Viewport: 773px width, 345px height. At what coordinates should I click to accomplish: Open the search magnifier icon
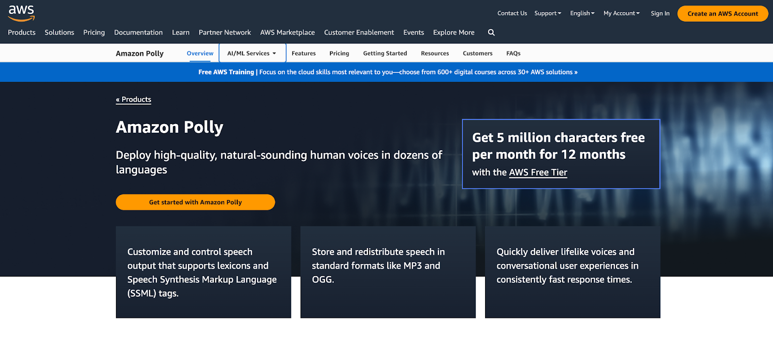coord(491,32)
